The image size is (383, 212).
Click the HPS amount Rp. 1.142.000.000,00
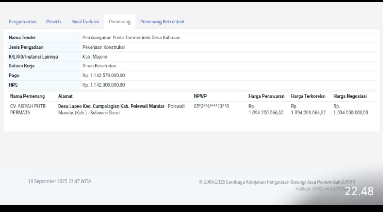pyautogui.click(x=104, y=85)
